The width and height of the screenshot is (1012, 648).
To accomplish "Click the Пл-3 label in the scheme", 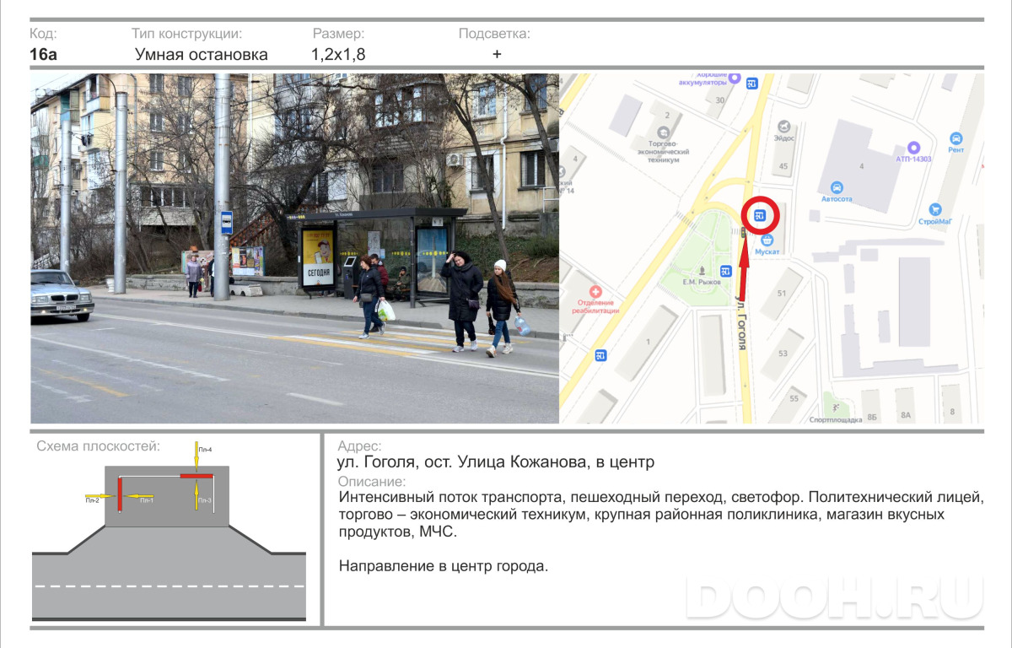I will coord(205,500).
